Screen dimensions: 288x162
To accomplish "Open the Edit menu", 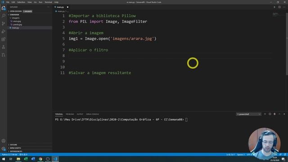I will point(13,2).
